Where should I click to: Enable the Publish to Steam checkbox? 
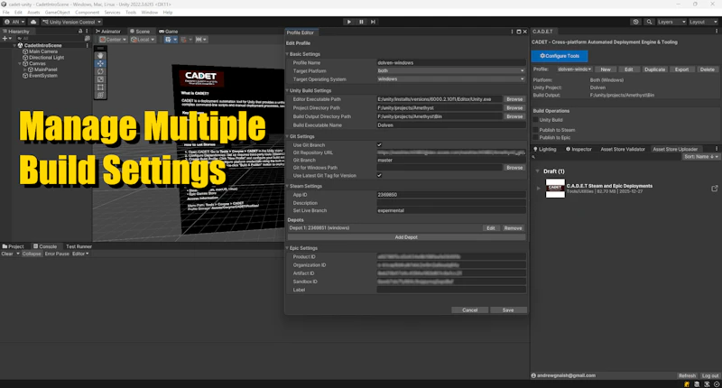click(535, 130)
